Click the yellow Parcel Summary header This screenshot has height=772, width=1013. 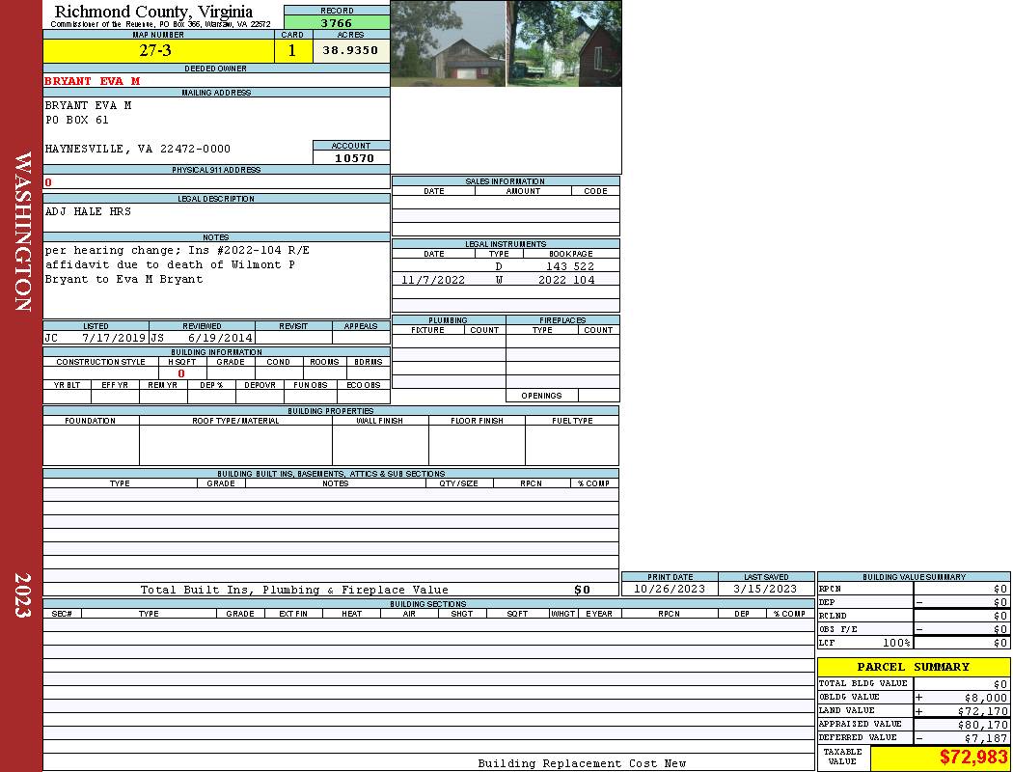coord(913,667)
